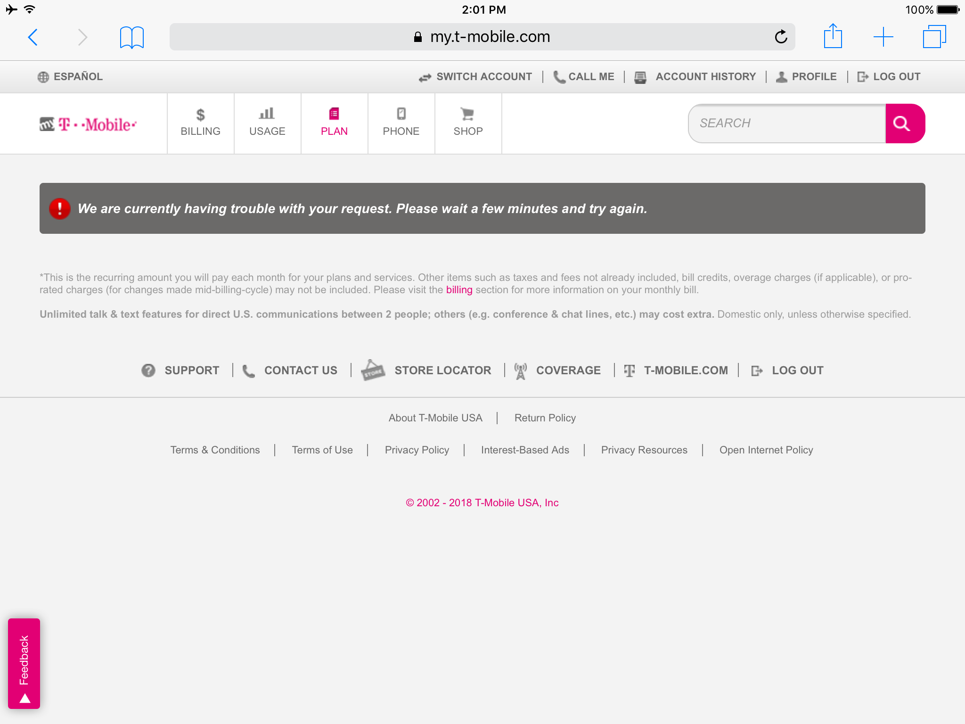Open Store Locator
Screen dimensions: 965x724
coord(442,370)
